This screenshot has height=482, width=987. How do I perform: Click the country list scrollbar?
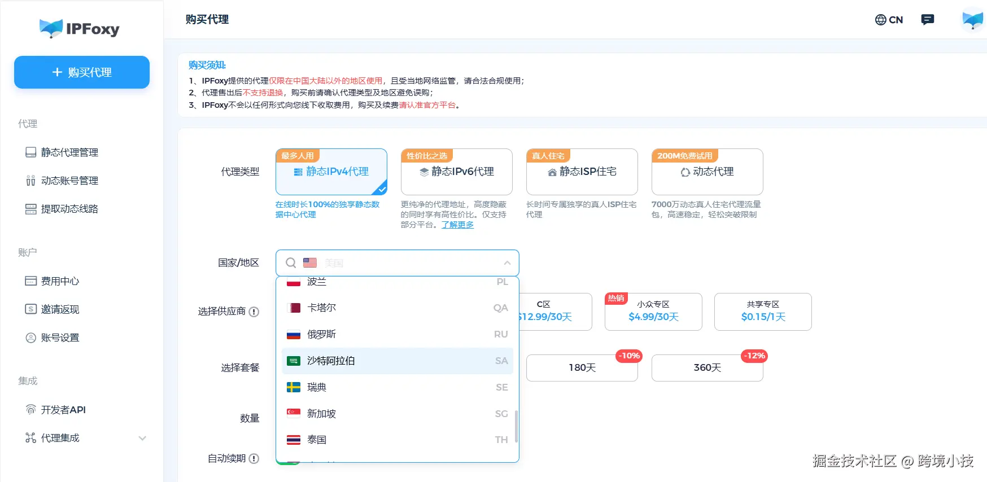[516, 426]
